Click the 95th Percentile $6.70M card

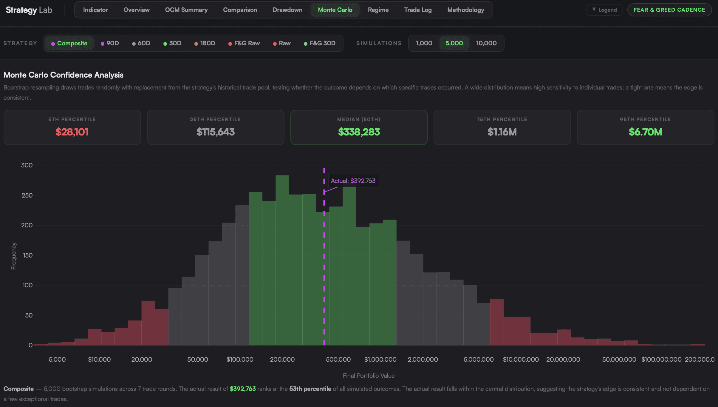[x=646, y=127]
